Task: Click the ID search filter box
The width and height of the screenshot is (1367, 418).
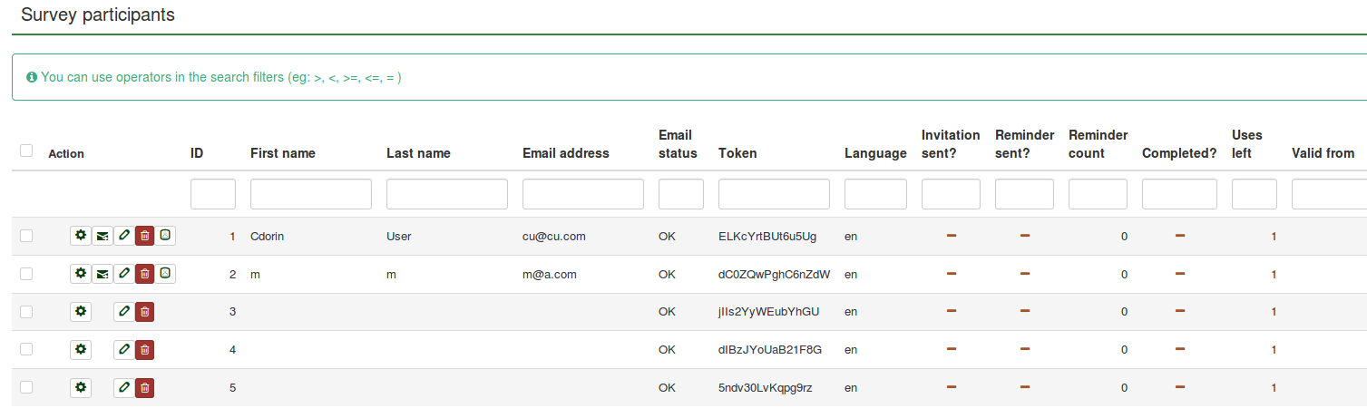Action: click(x=212, y=194)
